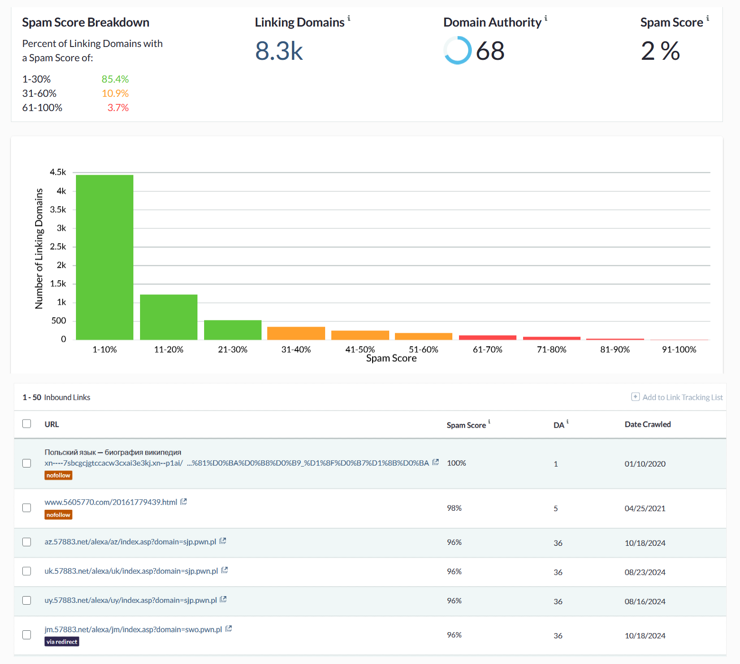Screen dimensions: 740x664
Task: Toggle the select-all checkbox in URL header
Action: pyautogui.click(x=27, y=423)
